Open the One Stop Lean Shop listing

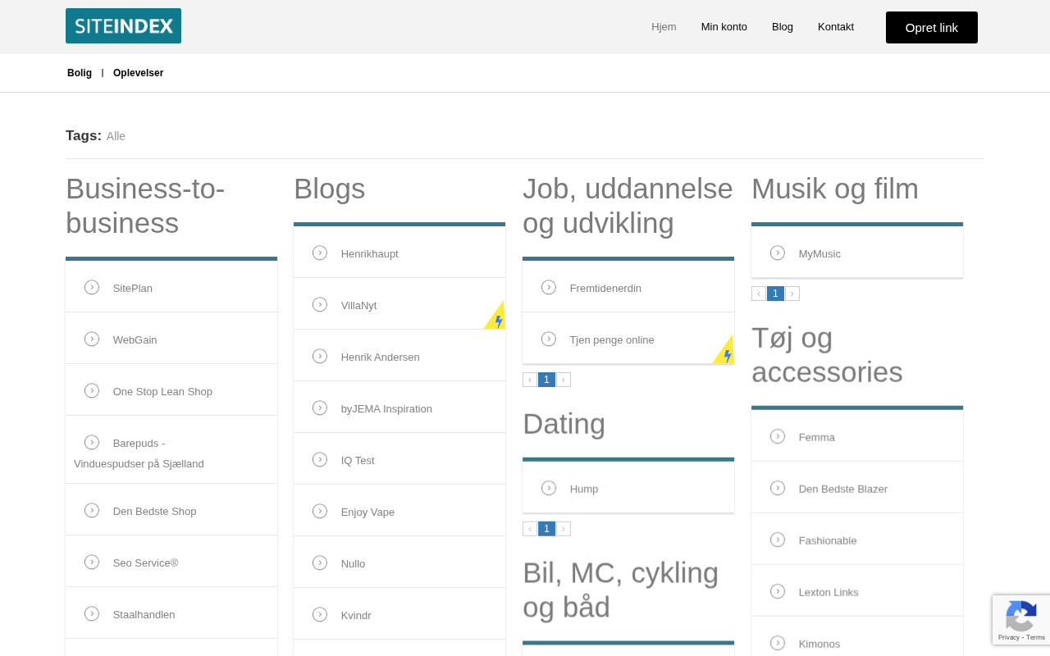coord(162,392)
